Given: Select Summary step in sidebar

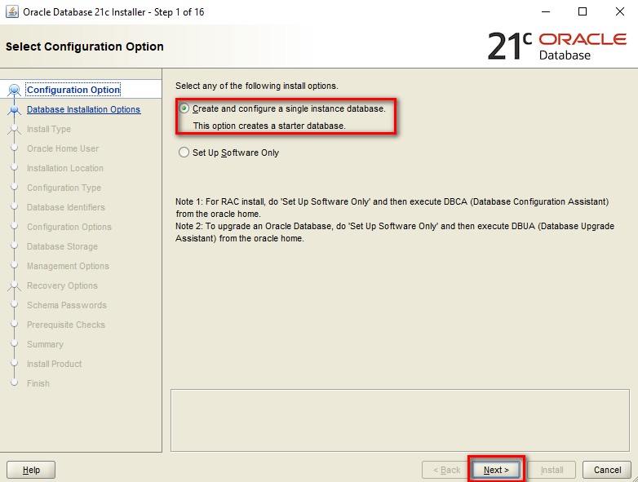Looking at the screenshot, I should [x=45, y=344].
